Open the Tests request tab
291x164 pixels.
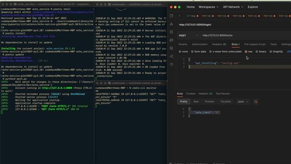point(273,44)
